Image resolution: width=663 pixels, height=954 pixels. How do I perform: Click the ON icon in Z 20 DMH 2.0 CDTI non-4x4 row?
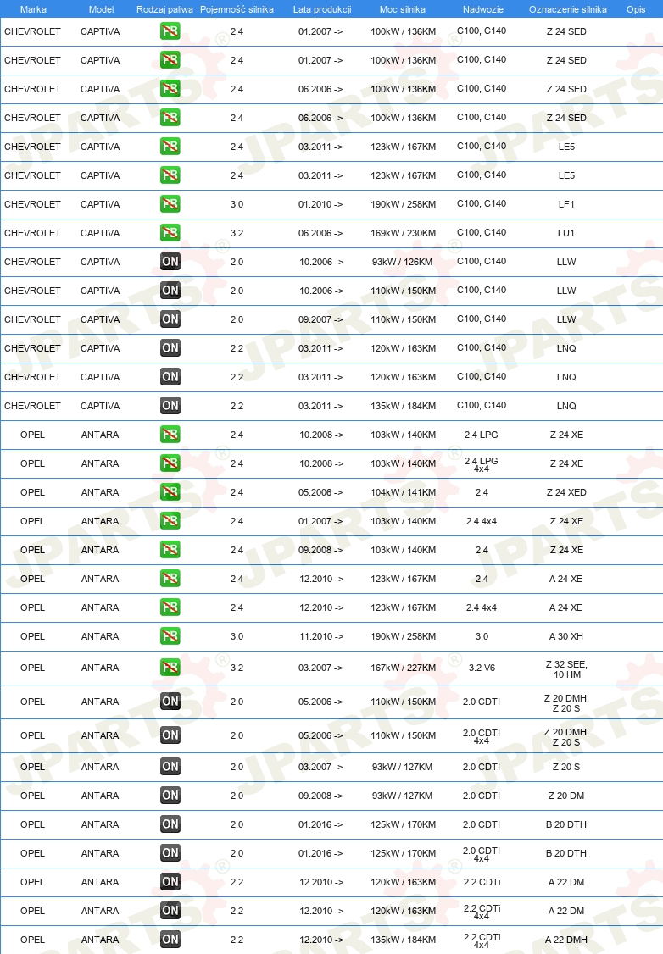170,702
